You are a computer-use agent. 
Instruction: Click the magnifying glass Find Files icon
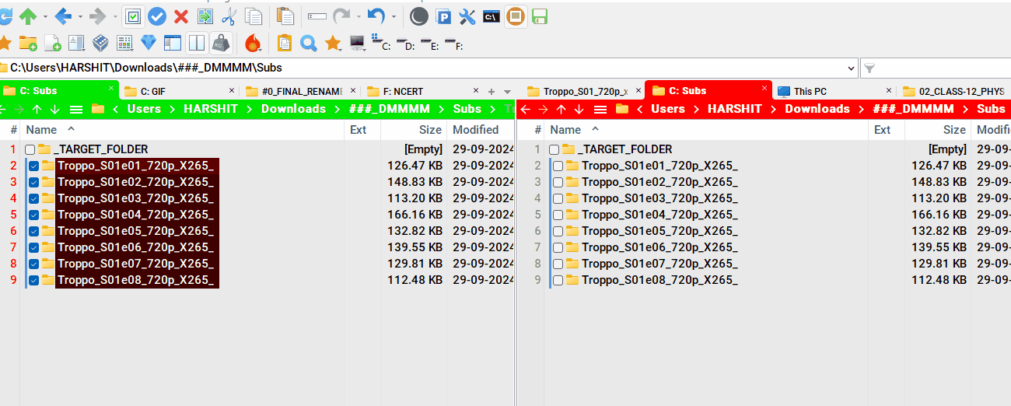pyautogui.click(x=308, y=43)
